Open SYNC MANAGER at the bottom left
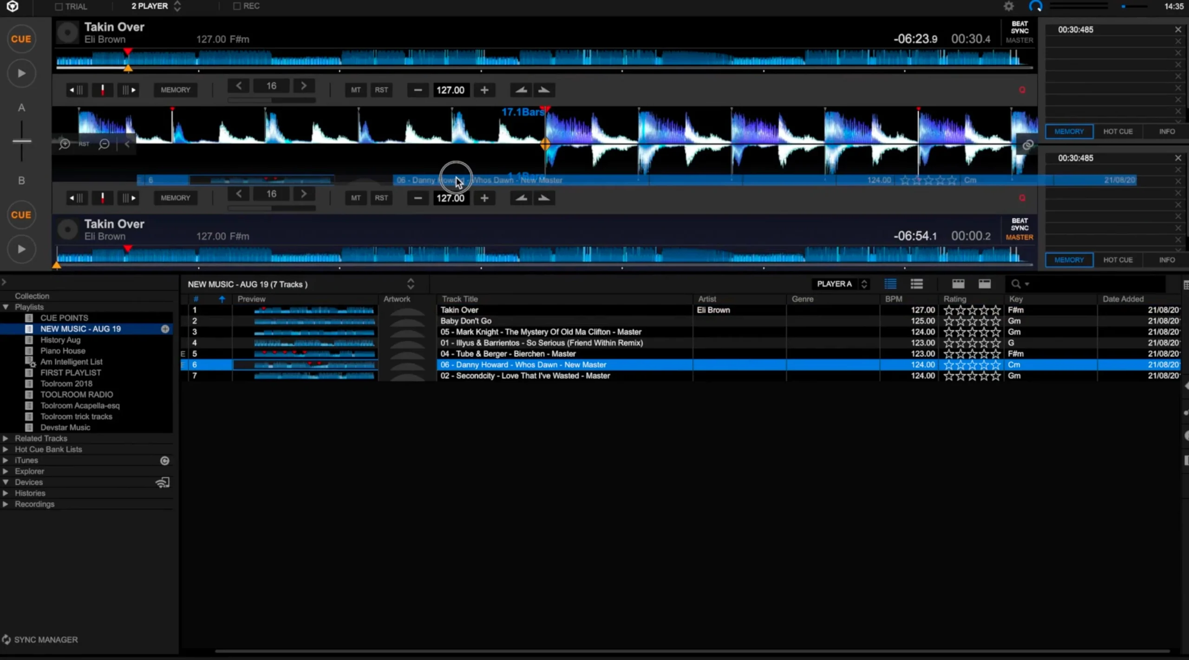The width and height of the screenshot is (1189, 660). 40,640
